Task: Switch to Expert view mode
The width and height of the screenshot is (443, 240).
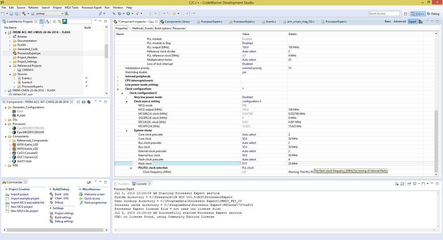Action: 412,21
